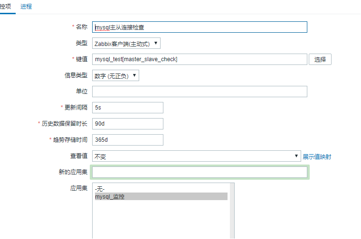Open the 展示值映射 link
361x239 pixels.
point(317,157)
